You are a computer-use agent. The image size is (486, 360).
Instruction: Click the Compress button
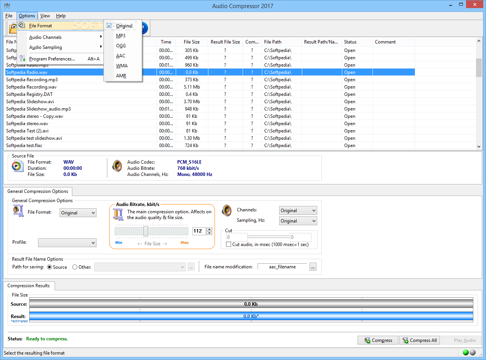378,340
